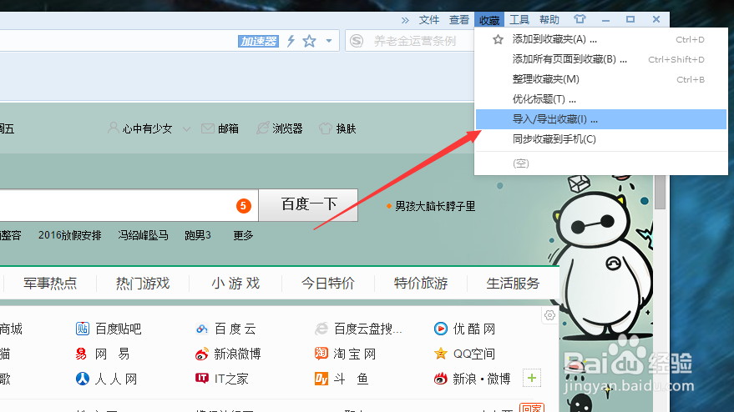Switch to the 特价旅游 tab
This screenshot has width=734, height=412.
[421, 284]
